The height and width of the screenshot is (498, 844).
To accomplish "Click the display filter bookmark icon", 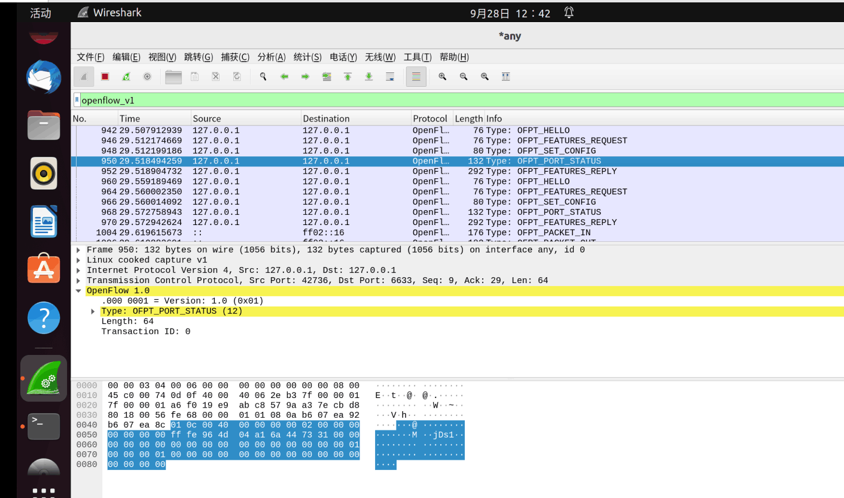I will tap(77, 100).
